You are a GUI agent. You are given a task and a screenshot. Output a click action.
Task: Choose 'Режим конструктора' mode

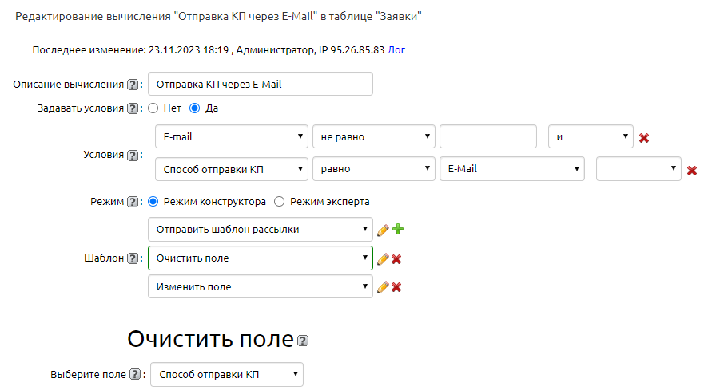(x=153, y=202)
